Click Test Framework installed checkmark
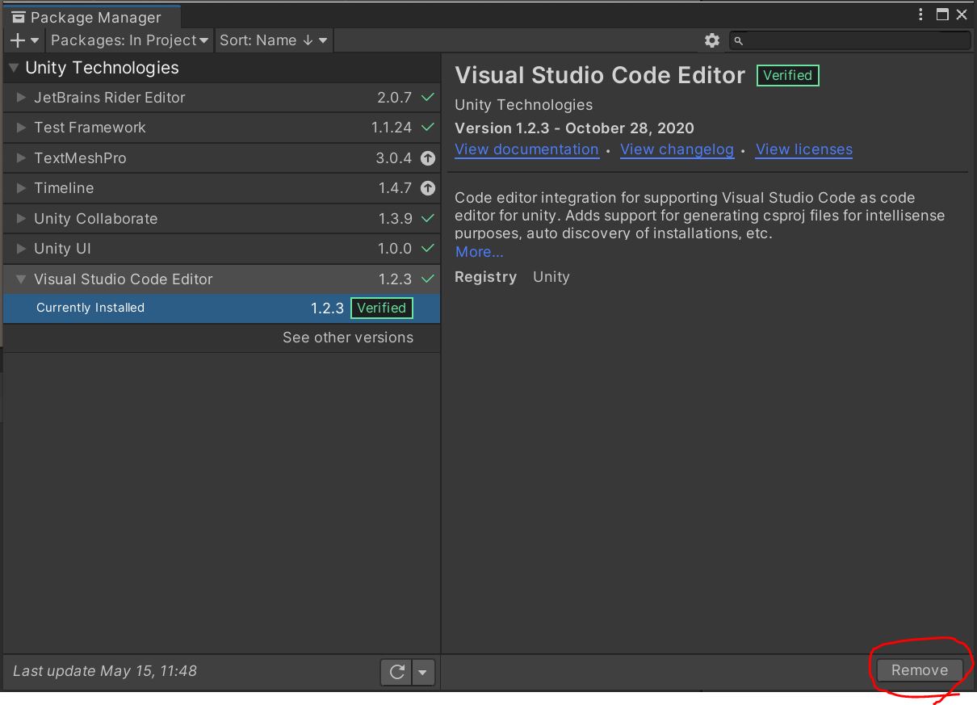Screen dimensions: 977x705 [x=428, y=128]
